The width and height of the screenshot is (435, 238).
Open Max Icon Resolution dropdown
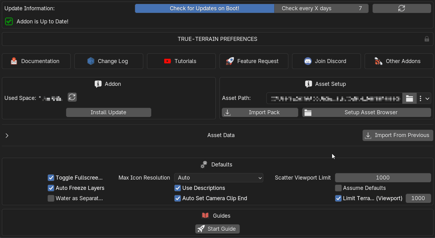pyautogui.click(x=219, y=178)
